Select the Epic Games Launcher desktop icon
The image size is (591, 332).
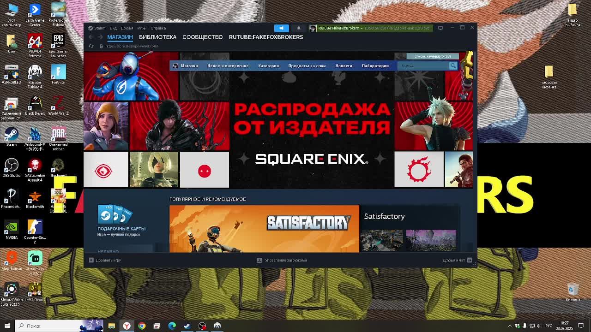pyautogui.click(x=58, y=46)
